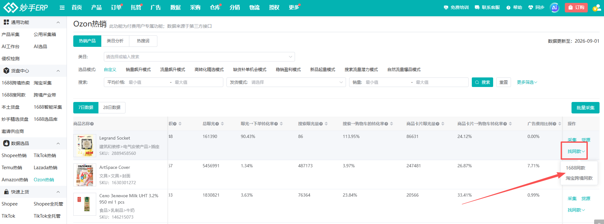
Task: Open ArtSpace Cover product thumbnail
Action: coord(85,175)
